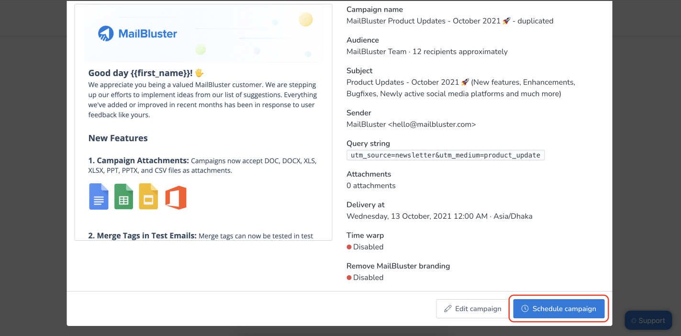Click the New Features heading
Image resolution: width=681 pixels, height=336 pixels.
click(x=118, y=138)
